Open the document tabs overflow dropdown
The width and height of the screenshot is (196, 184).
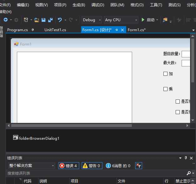(x=193, y=30)
